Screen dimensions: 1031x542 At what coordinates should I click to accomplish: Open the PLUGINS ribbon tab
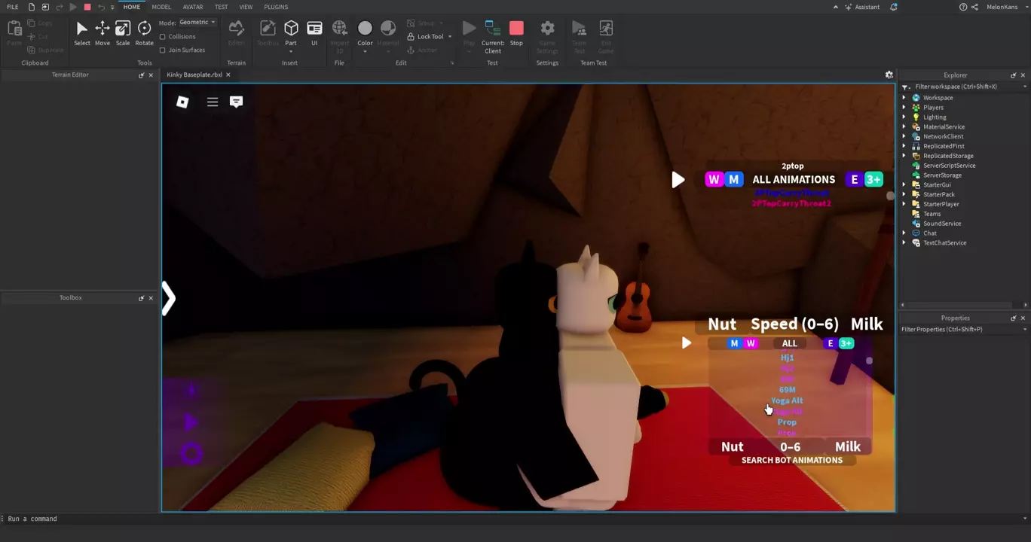[276, 7]
